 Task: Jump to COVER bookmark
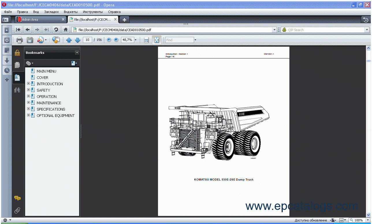(42, 77)
